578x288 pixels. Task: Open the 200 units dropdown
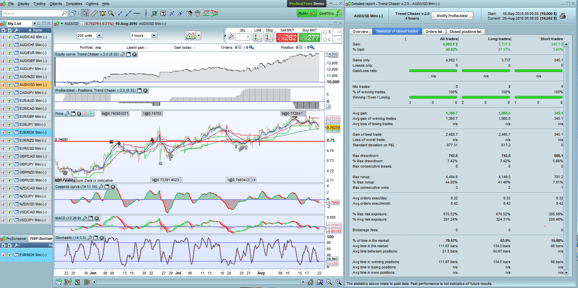99,36
